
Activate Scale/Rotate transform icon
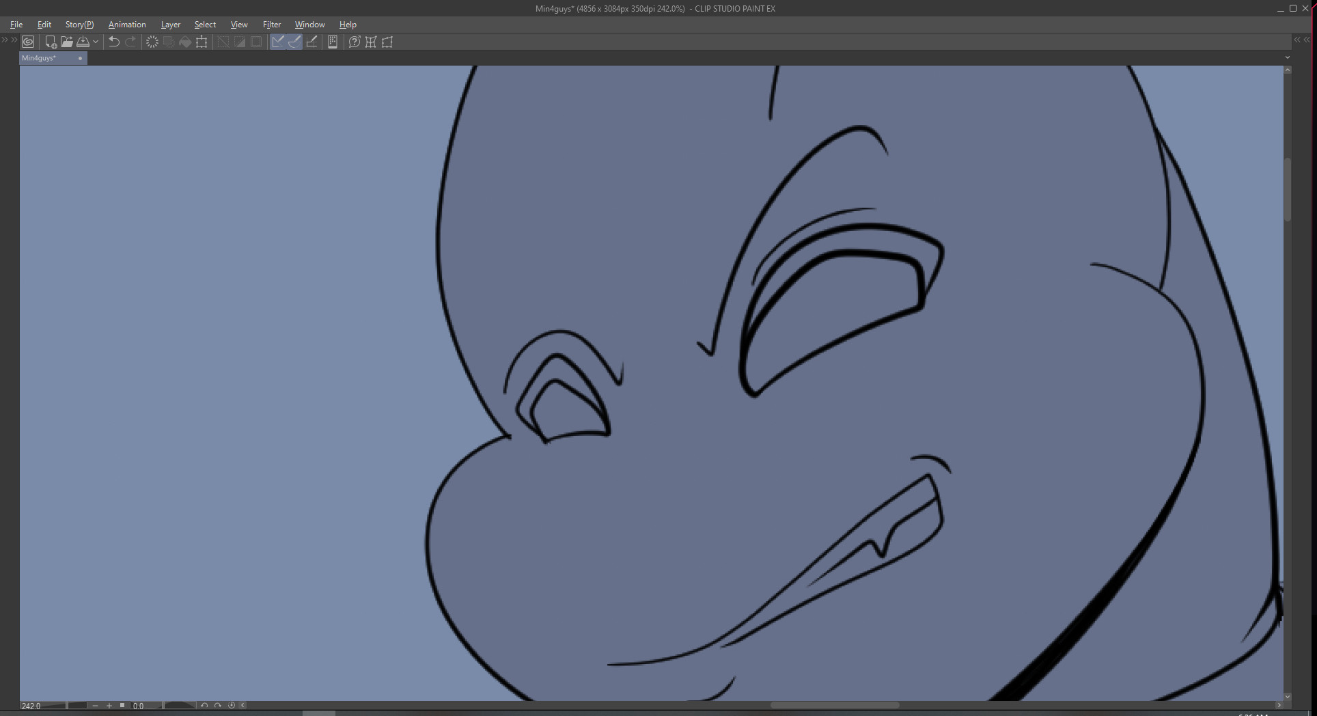pyautogui.click(x=202, y=42)
